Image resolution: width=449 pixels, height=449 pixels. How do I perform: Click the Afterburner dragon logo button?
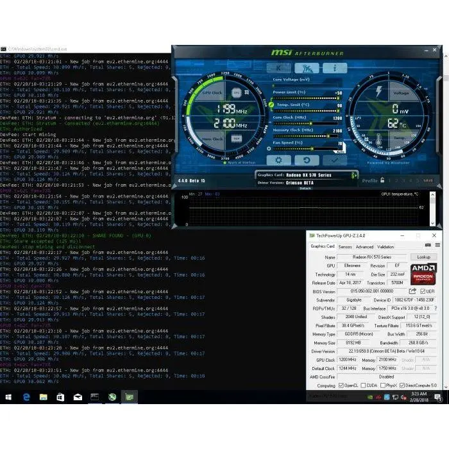pyautogui.click(x=307, y=68)
